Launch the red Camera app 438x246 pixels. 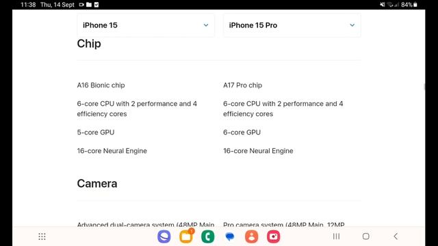tap(274, 236)
